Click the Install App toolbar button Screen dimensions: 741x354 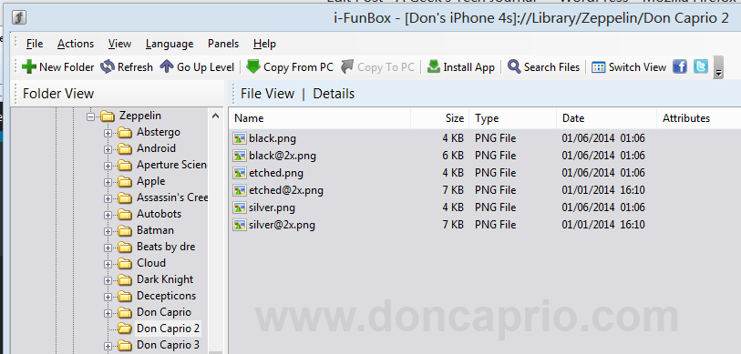point(461,67)
